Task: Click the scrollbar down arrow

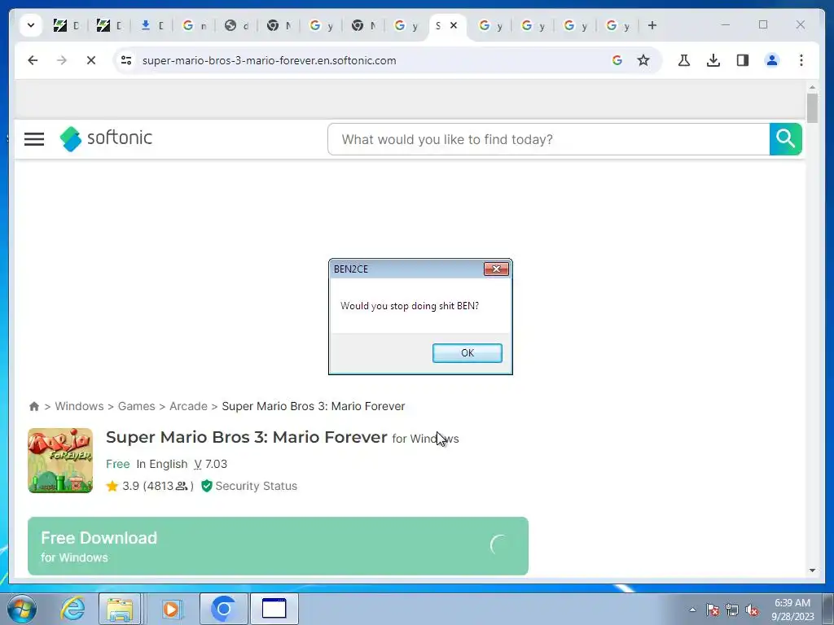Action: [x=812, y=570]
